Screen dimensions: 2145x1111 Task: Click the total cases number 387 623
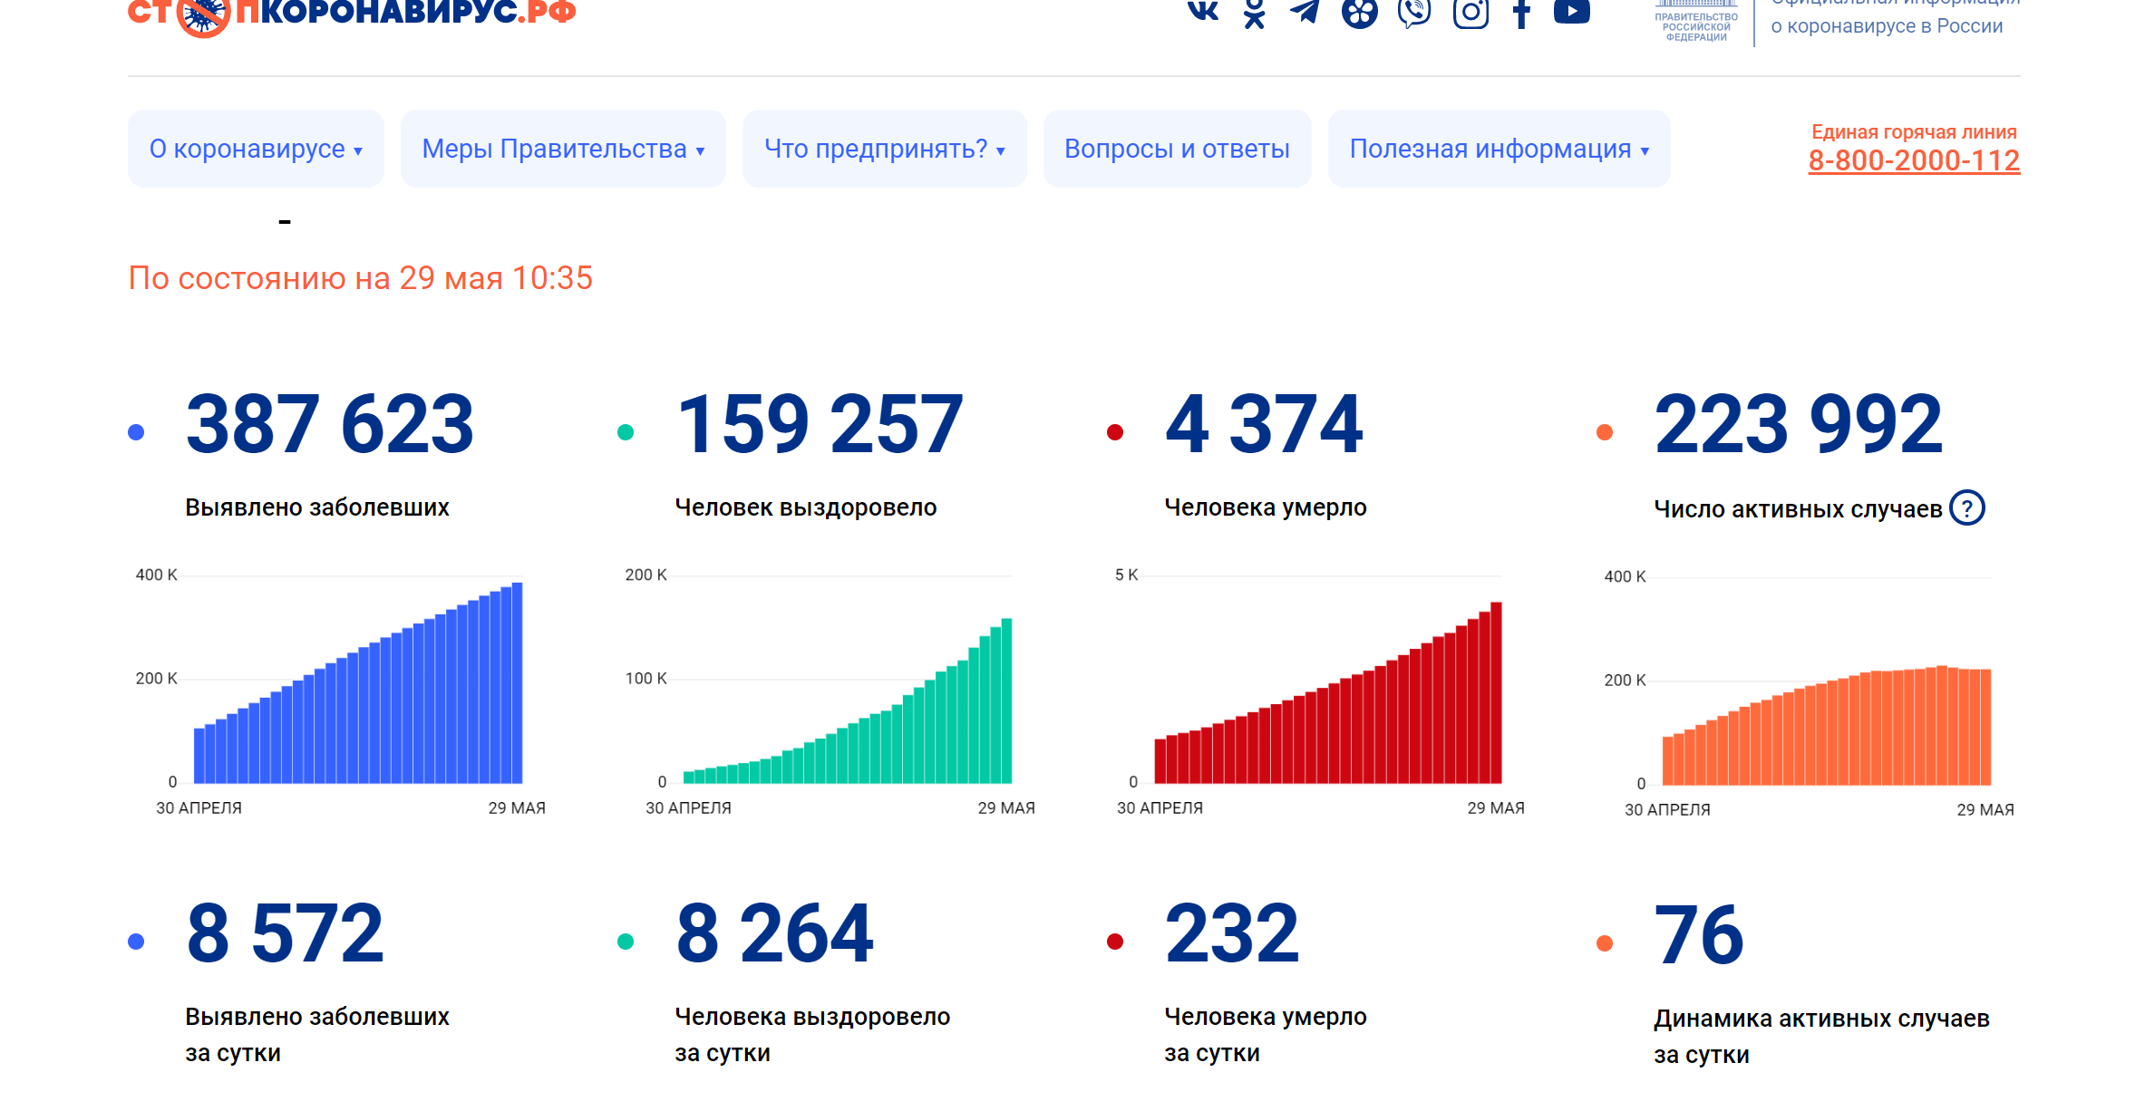[330, 424]
